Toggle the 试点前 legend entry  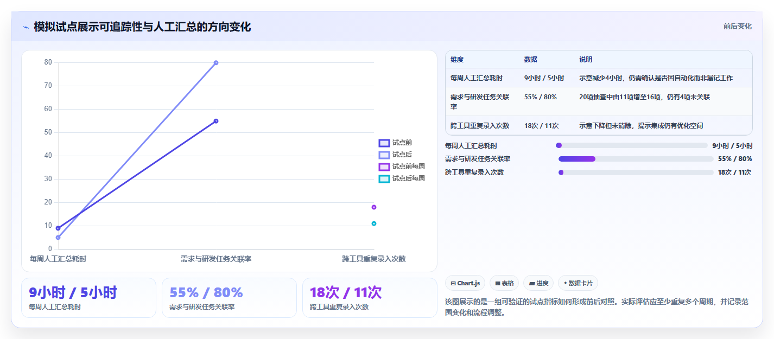click(396, 143)
